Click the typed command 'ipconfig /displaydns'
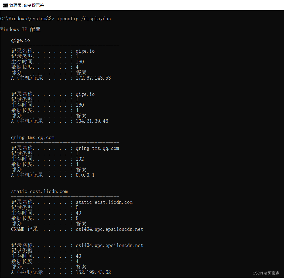284x278 pixels. point(84,19)
